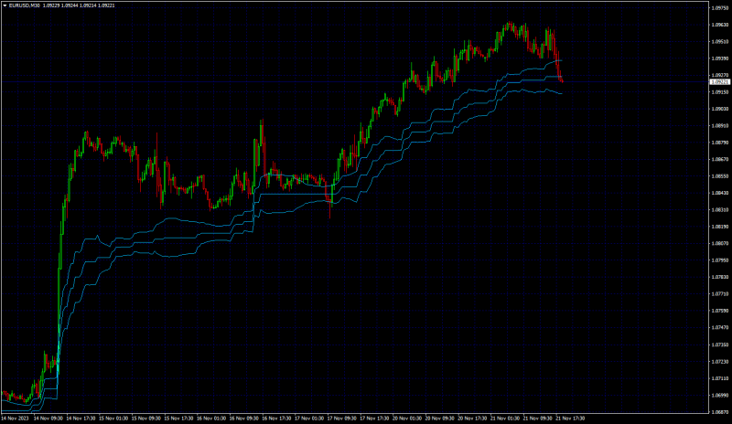Click the 16 Nov 01:30 time label
Image resolution: width=732 pixels, height=424 pixels.
211,419
